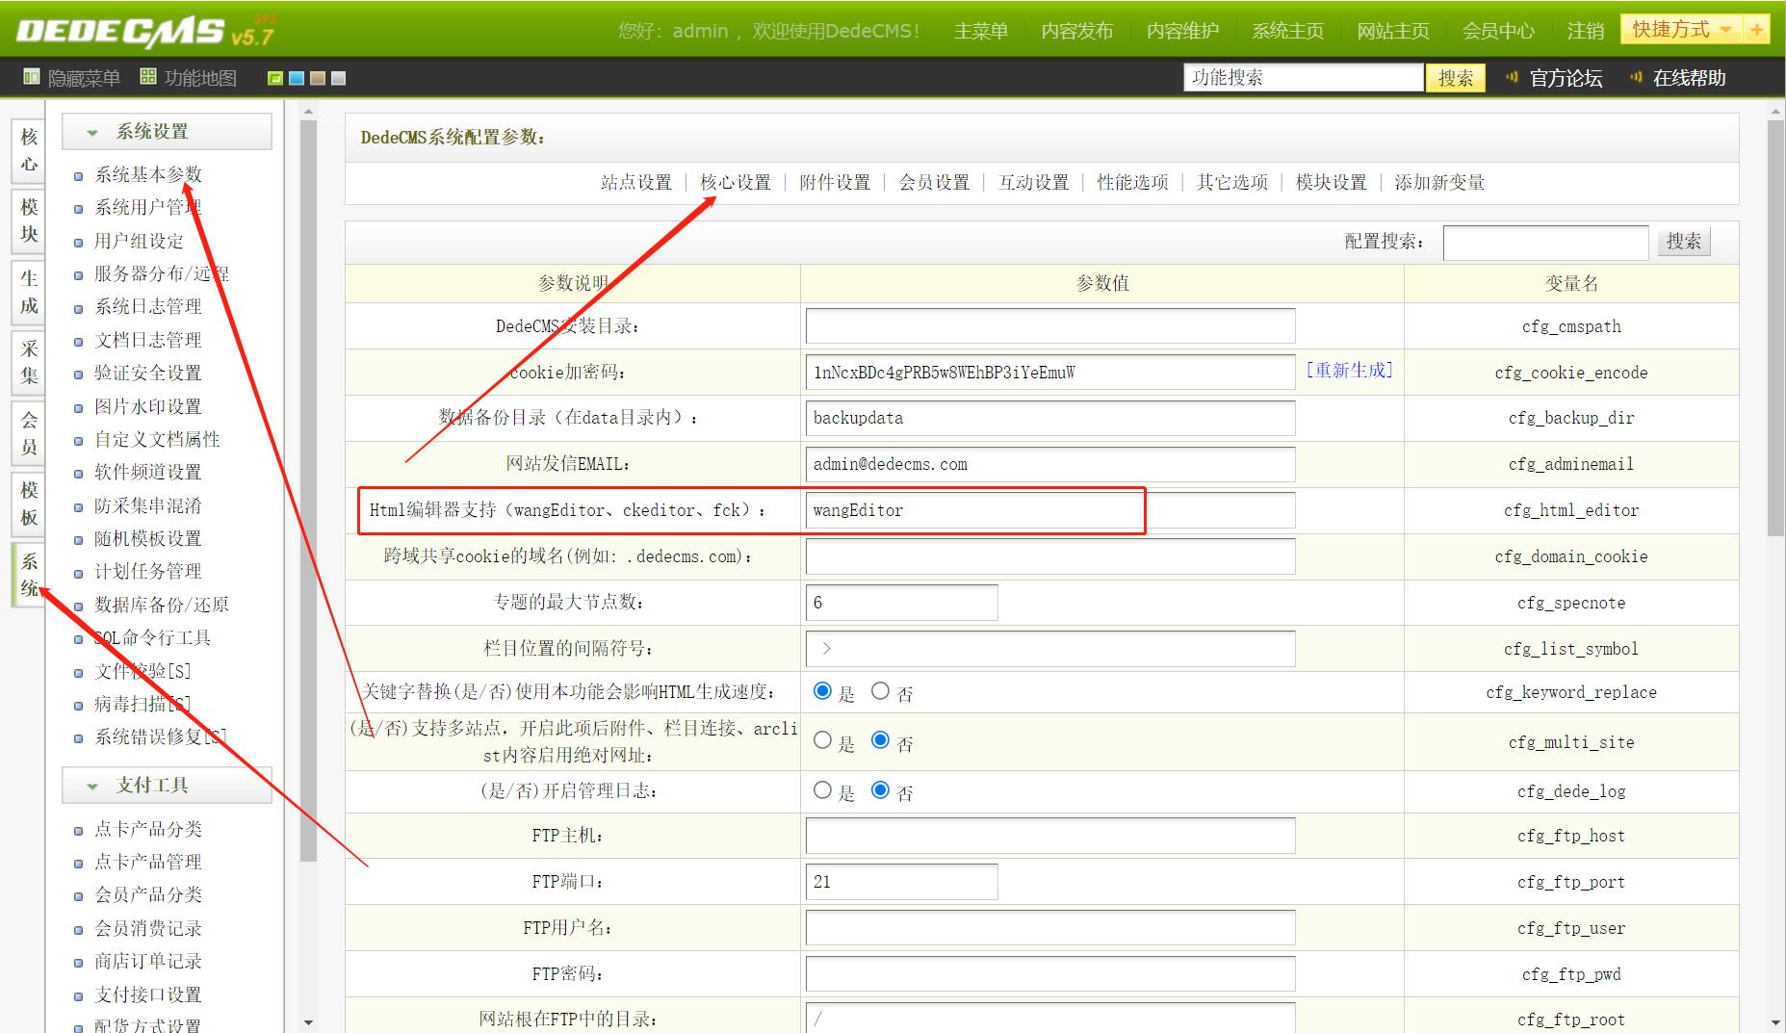Switch to 性能选项 config tab
The image size is (1786, 1033).
click(x=1132, y=182)
